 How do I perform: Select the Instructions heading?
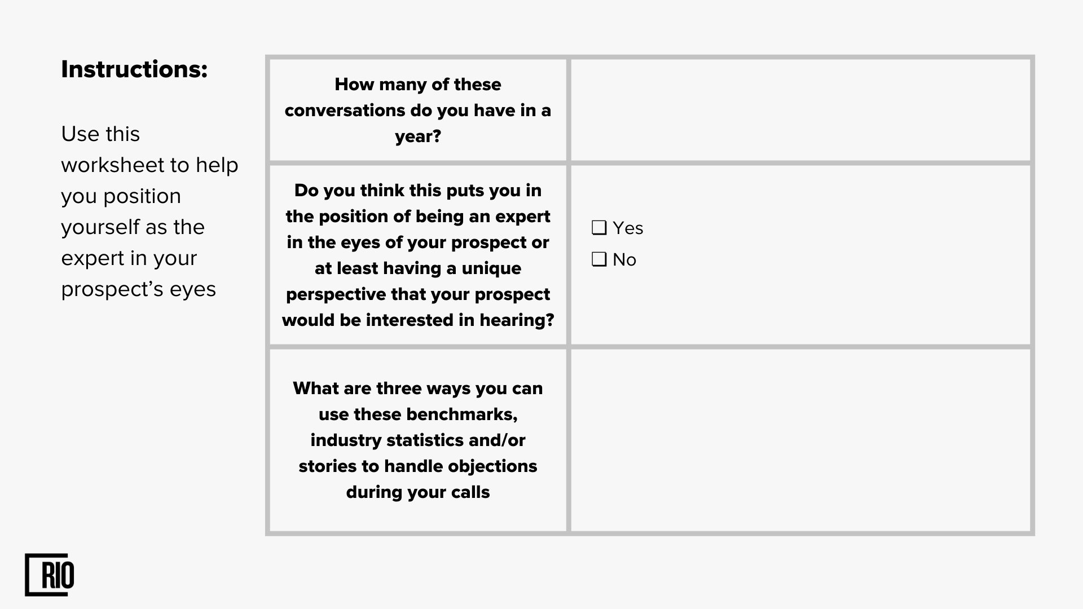(134, 69)
